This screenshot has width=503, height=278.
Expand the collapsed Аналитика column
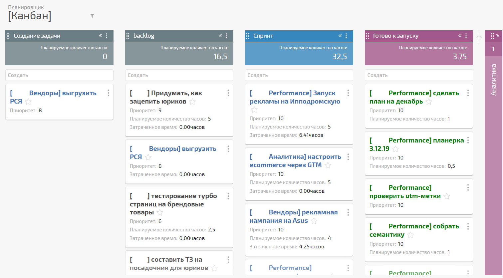[498, 36]
